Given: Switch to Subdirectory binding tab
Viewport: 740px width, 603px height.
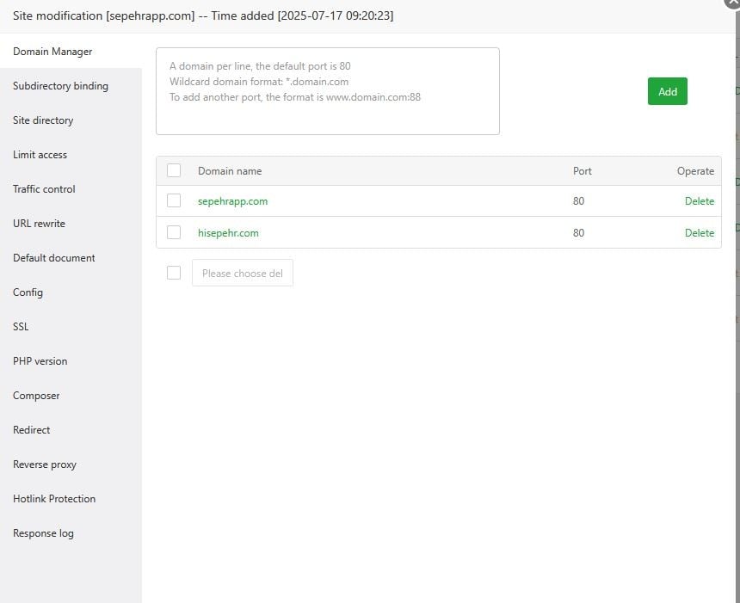Looking at the screenshot, I should [x=60, y=86].
